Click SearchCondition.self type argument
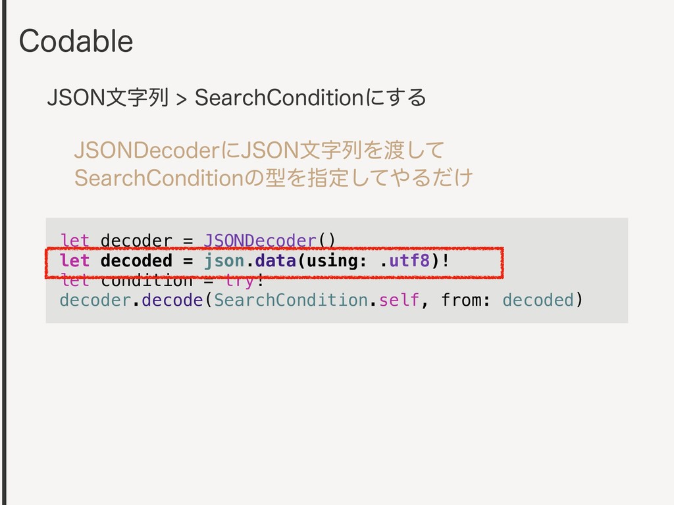The width and height of the screenshot is (674, 505). (x=317, y=300)
